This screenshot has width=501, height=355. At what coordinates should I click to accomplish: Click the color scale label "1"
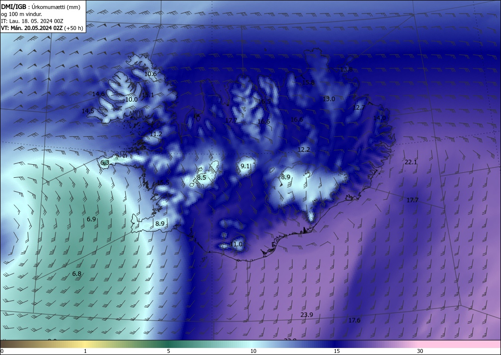coord(85,351)
